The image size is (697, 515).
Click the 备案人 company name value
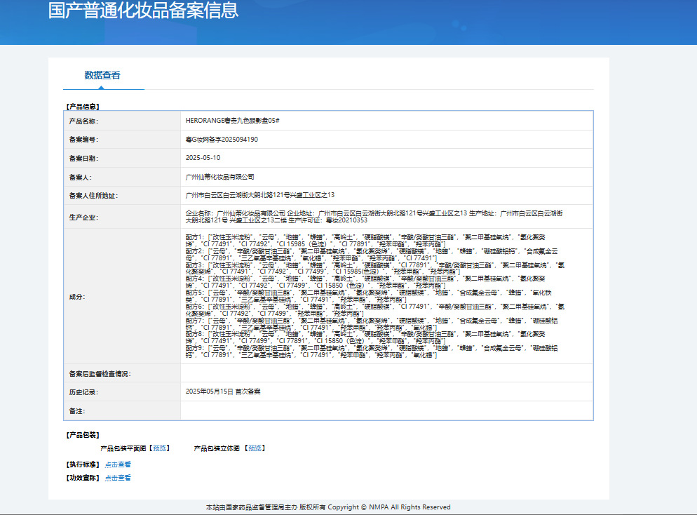tap(220, 177)
